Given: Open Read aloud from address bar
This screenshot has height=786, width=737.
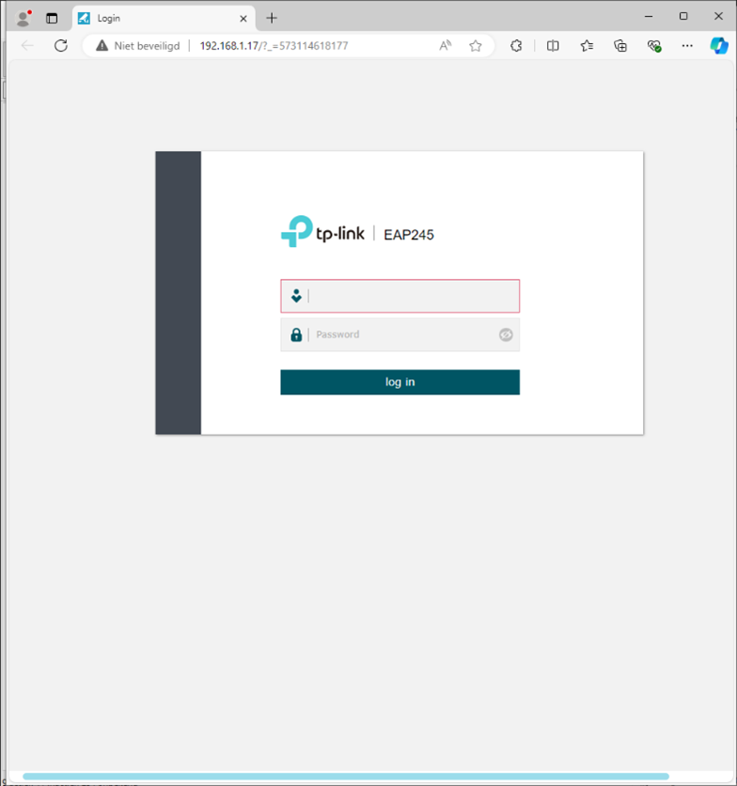Looking at the screenshot, I should tap(445, 46).
